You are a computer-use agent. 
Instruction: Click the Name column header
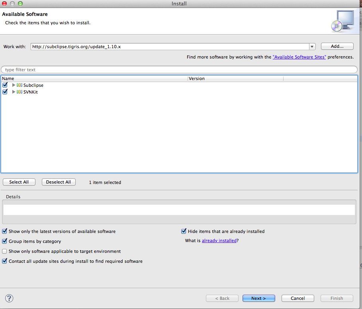click(94, 78)
